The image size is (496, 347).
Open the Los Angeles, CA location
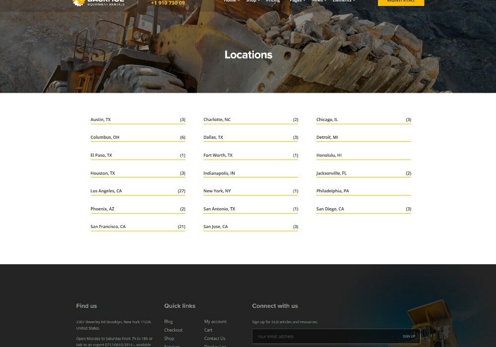pos(106,191)
